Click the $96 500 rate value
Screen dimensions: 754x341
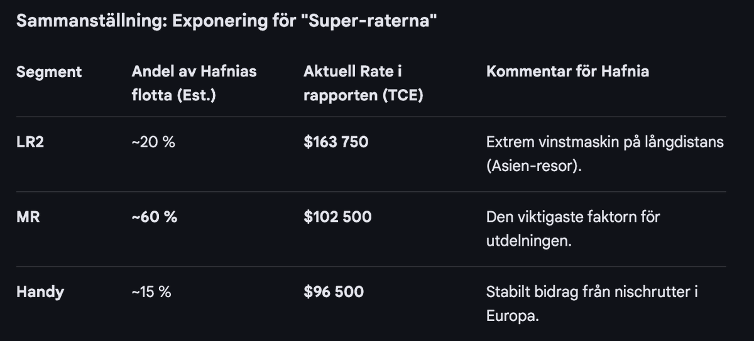point(334,292)
